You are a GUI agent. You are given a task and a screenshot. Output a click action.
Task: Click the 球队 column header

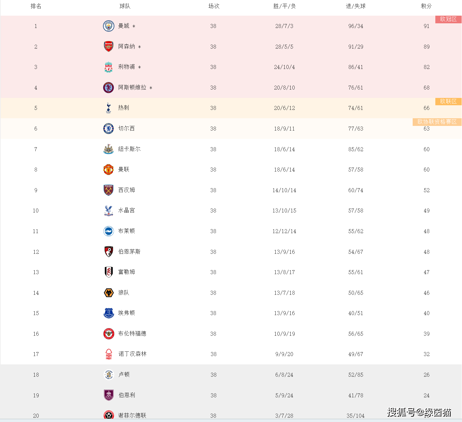pos(125,6)
